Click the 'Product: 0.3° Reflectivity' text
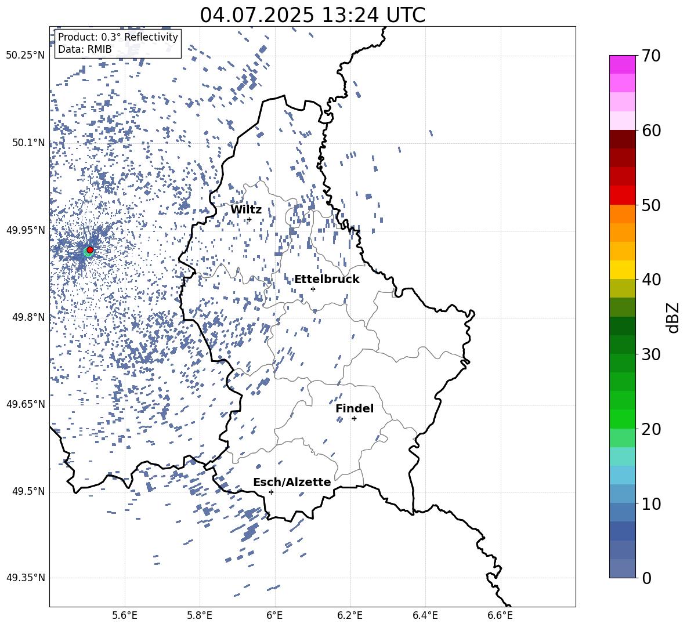 118,37
